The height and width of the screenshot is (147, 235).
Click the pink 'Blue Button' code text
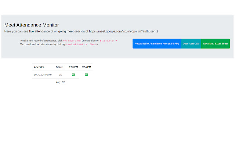click(107, 41)
